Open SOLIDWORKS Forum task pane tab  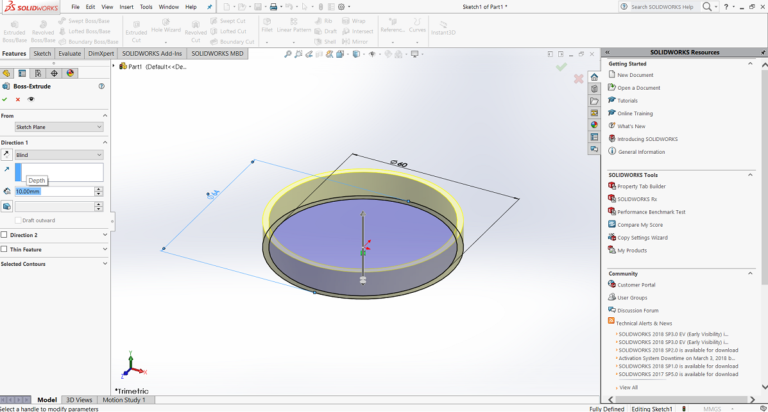pyautogui.click(x=594, y=149)
